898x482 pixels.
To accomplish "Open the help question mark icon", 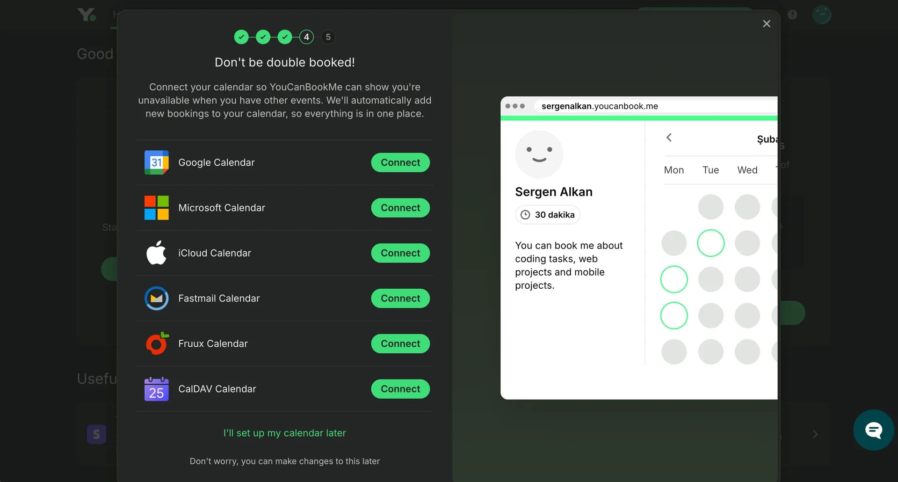I will pyautogui.click(x=792, y=15).
